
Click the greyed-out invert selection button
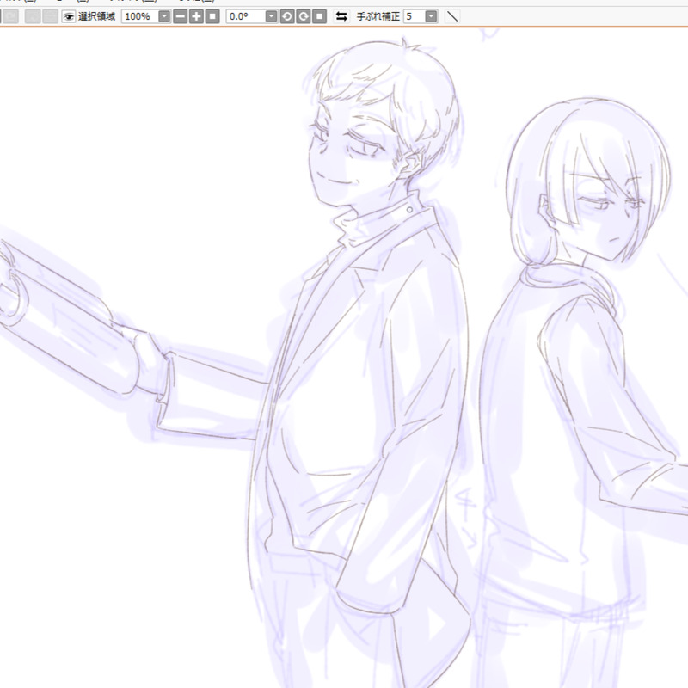(x=50, y=16)
